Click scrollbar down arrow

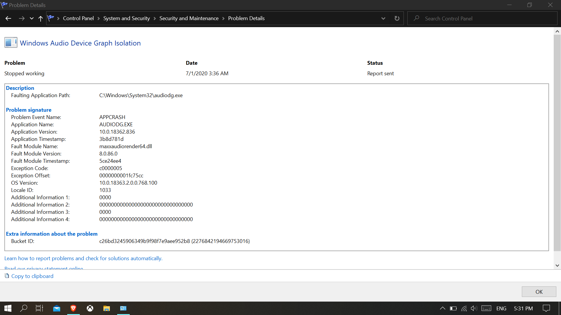coord(557,265)
